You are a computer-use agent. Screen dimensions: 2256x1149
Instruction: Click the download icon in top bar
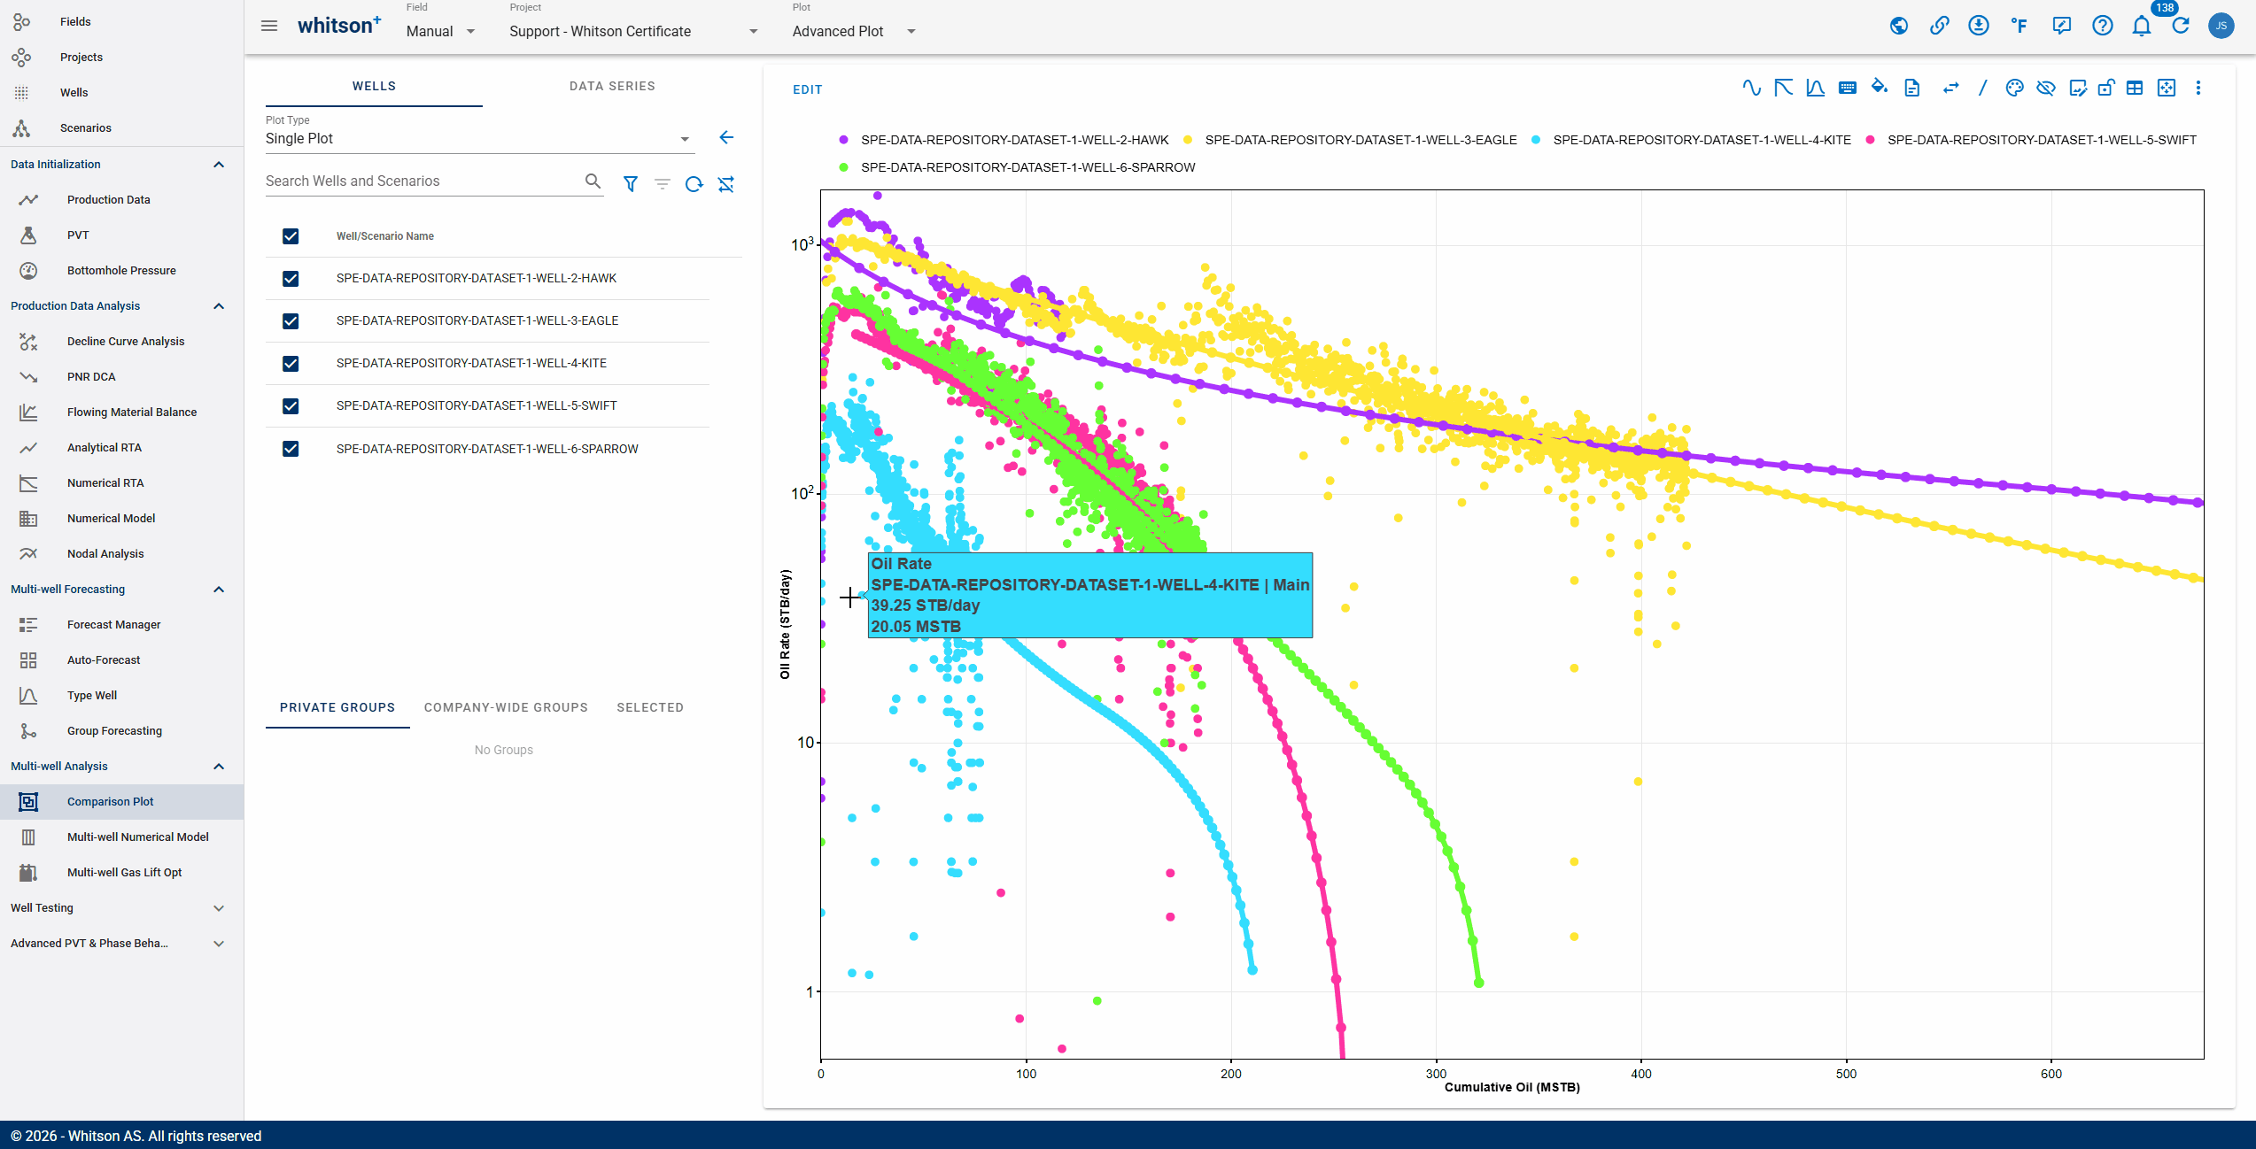[x=1979, y=26]
